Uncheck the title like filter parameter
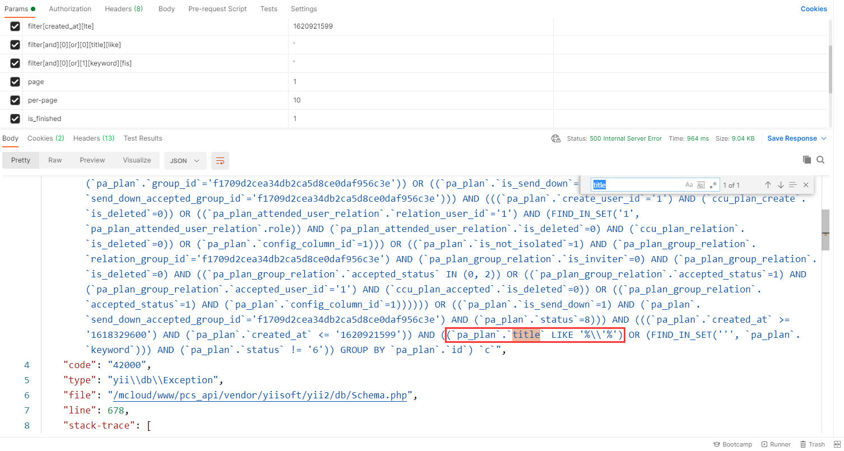The height and width of the screenshot is (451, 844). click(x=15, y=45)
